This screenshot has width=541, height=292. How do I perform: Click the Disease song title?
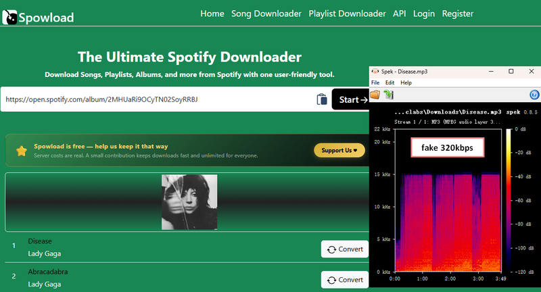point(40,241)
